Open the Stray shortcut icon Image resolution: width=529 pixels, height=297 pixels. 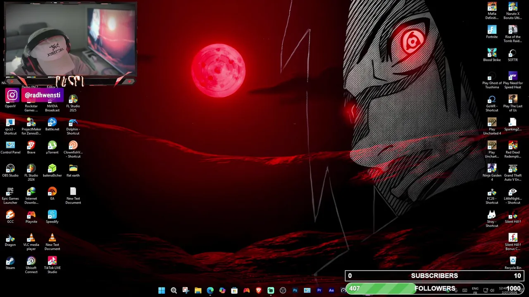click(492, 219)
